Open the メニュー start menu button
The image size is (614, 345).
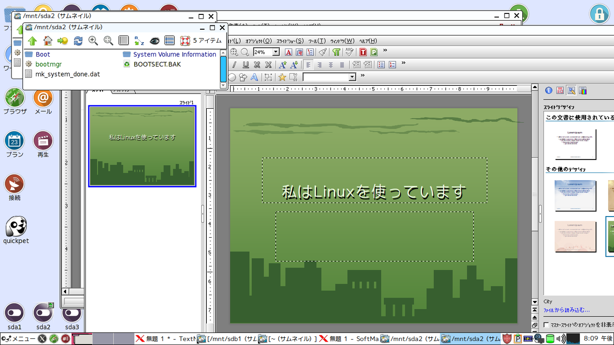[18, 339]
